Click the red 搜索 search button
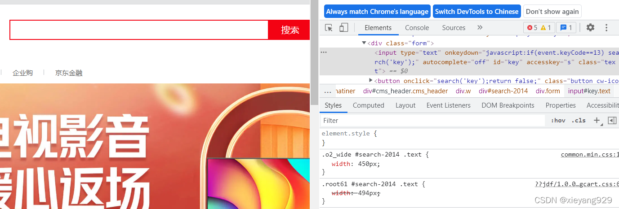The height and width of the screenshot is (209, 619). (x=289, y=30)
